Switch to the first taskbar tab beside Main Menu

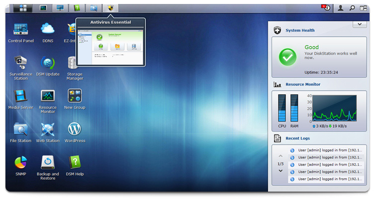point(43,8)
